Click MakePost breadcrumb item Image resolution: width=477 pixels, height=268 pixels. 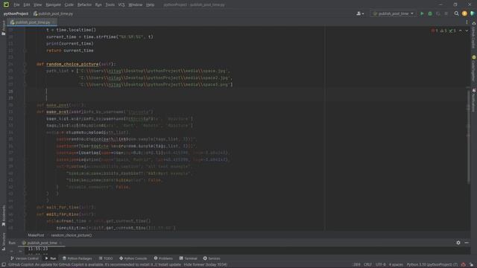click(x=36, y=235)
